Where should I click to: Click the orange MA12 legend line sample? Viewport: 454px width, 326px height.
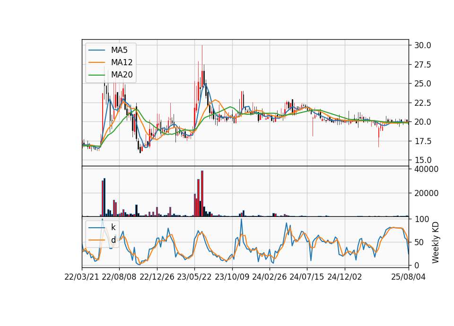96,62
